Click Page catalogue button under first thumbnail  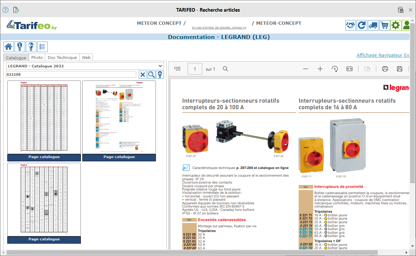point(44,157)
